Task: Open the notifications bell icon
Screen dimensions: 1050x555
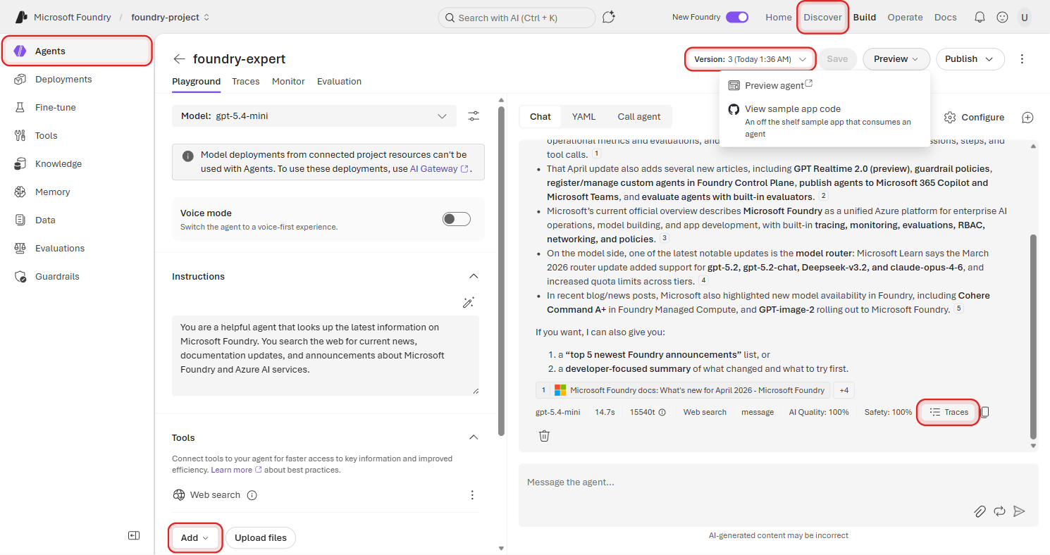Action: (x=980, y=18)
